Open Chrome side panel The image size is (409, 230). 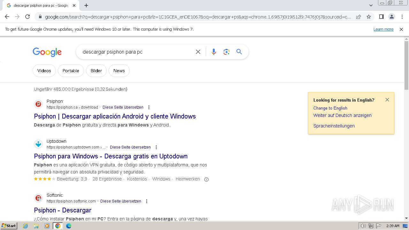381,17
